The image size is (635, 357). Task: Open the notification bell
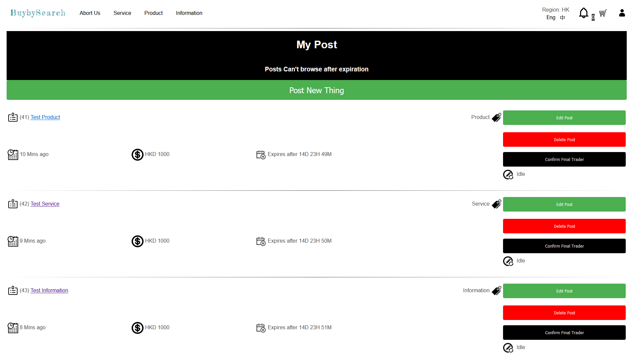583,13
